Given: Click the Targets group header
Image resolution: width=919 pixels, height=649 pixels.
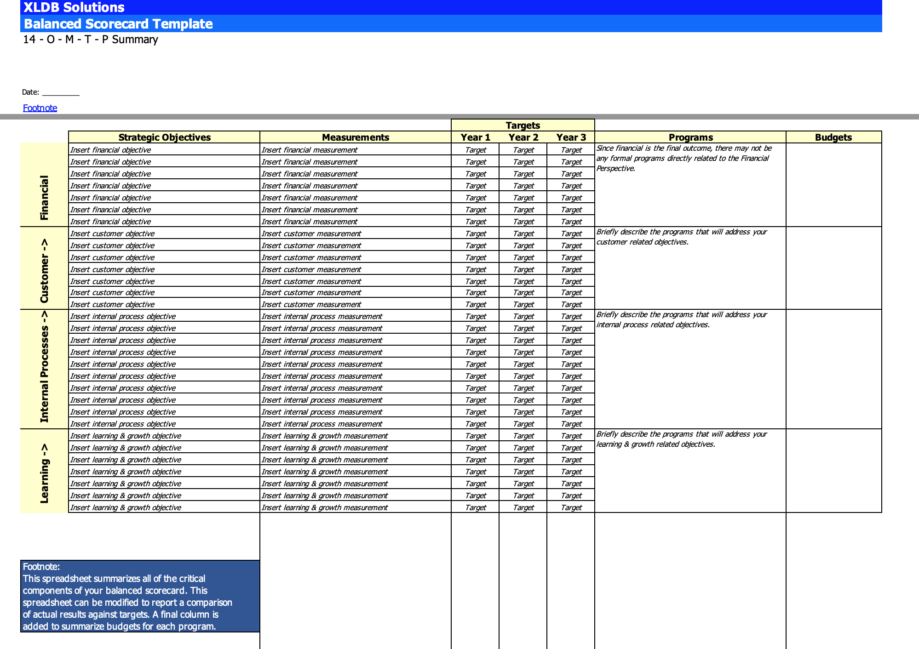Looking at the screenshot, I should (x=523, y=125).
